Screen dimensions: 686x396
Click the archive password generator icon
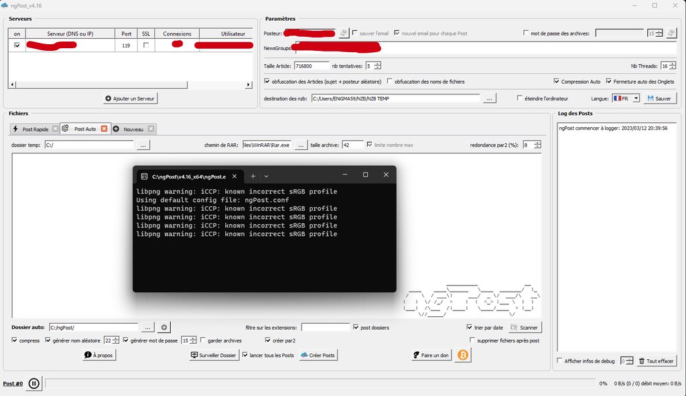click(671, 33)
